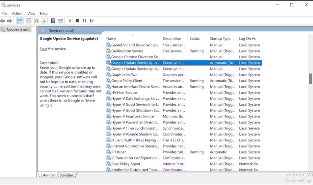Open the Action menu

coord(17,13)
